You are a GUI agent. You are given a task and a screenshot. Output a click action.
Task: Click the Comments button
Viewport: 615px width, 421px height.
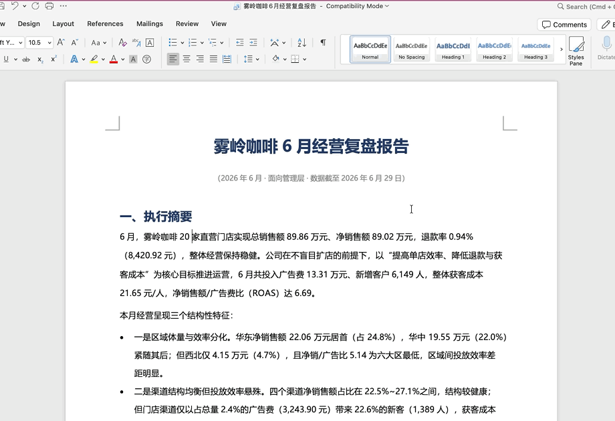(564, 24)
